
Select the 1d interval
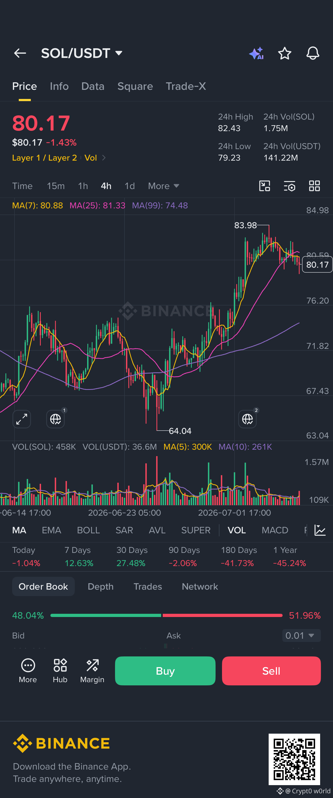tap(129, 186)
